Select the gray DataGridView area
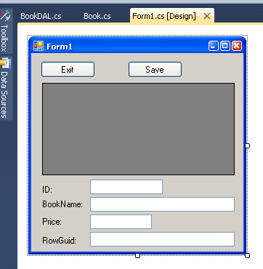Screen dimensions: 263x269 point(138,129)
